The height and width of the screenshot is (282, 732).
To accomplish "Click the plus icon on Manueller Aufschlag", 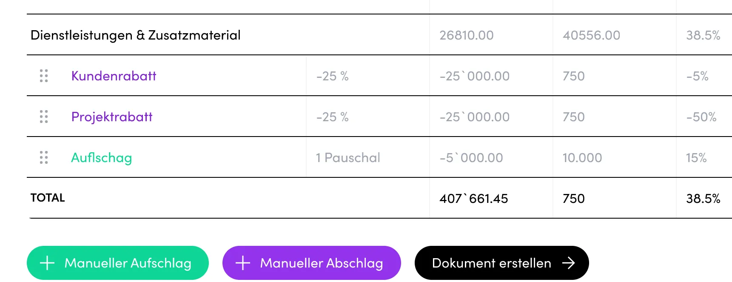I will tap(47, 262).
